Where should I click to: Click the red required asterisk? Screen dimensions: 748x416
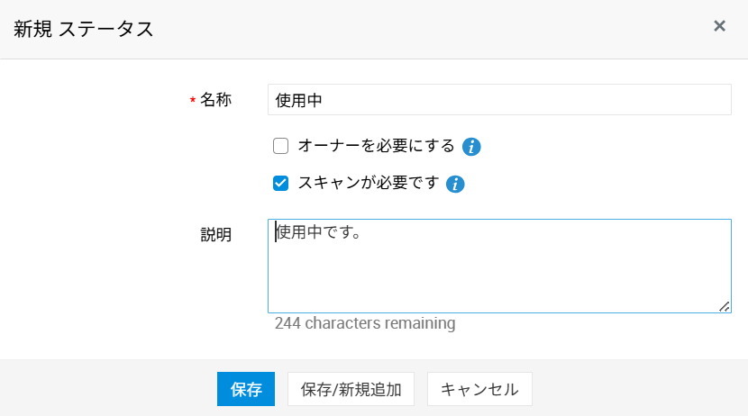192,102
